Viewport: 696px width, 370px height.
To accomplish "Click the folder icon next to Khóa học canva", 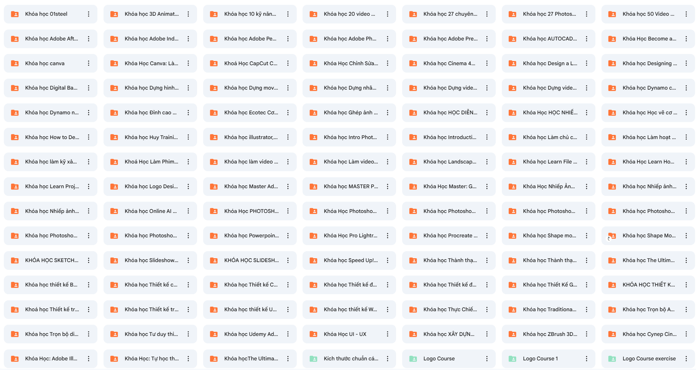I will pos(15,63).
